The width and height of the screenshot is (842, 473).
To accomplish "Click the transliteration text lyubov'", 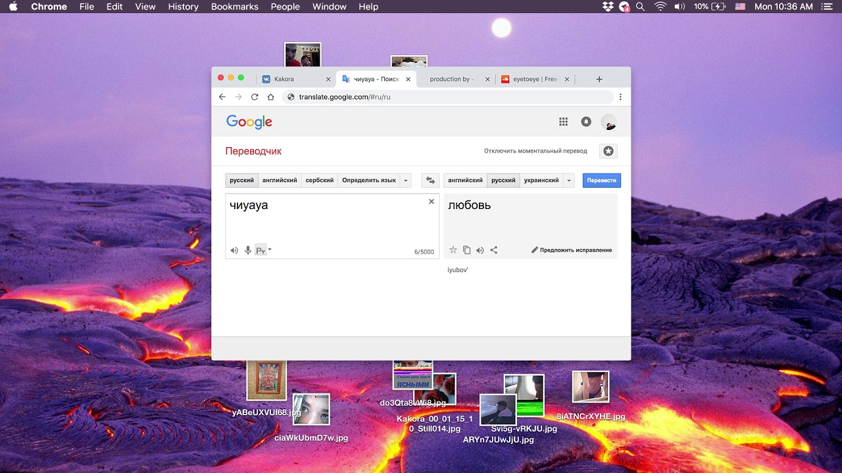I will [x=458, y=270].
